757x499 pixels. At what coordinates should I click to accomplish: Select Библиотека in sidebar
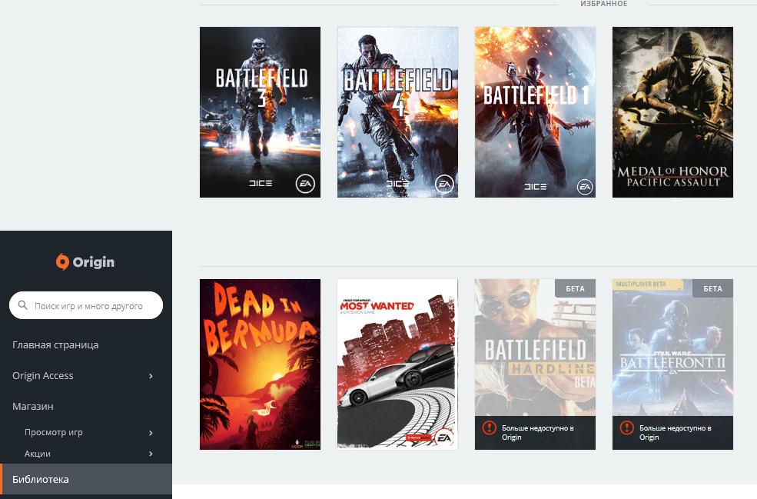click(86, 479)
